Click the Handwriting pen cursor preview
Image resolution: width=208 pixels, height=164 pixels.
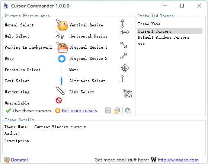[x=60, y=91]
